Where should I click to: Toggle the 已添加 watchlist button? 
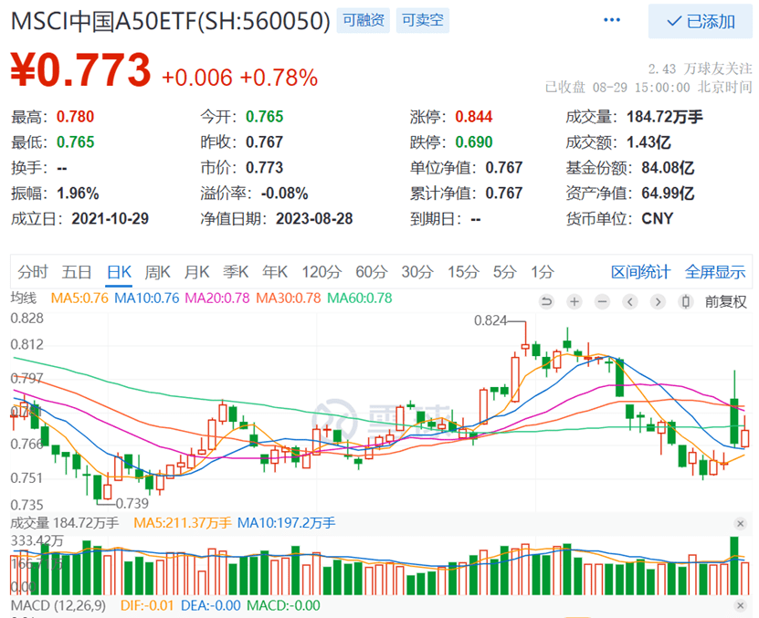(701, 21)
